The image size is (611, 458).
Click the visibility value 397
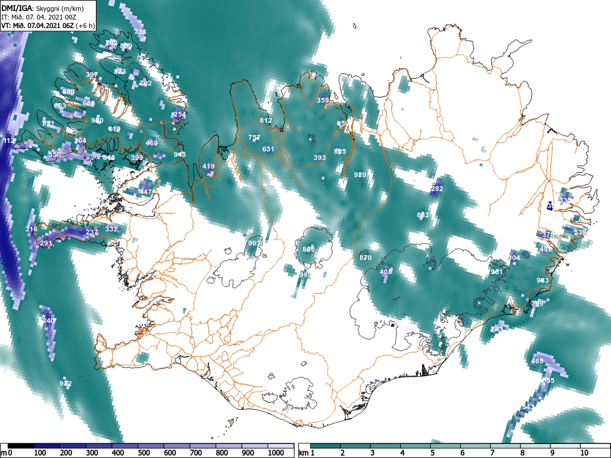click(x=92, y=75)
